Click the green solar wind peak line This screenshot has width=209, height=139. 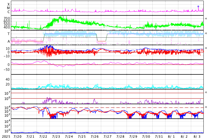coord(60,17)
